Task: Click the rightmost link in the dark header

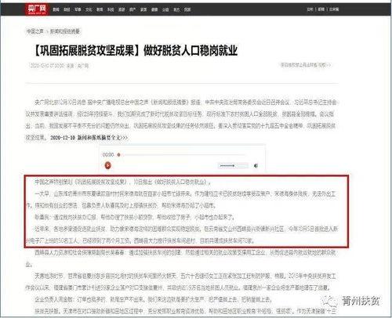Action: click(334, 9)
